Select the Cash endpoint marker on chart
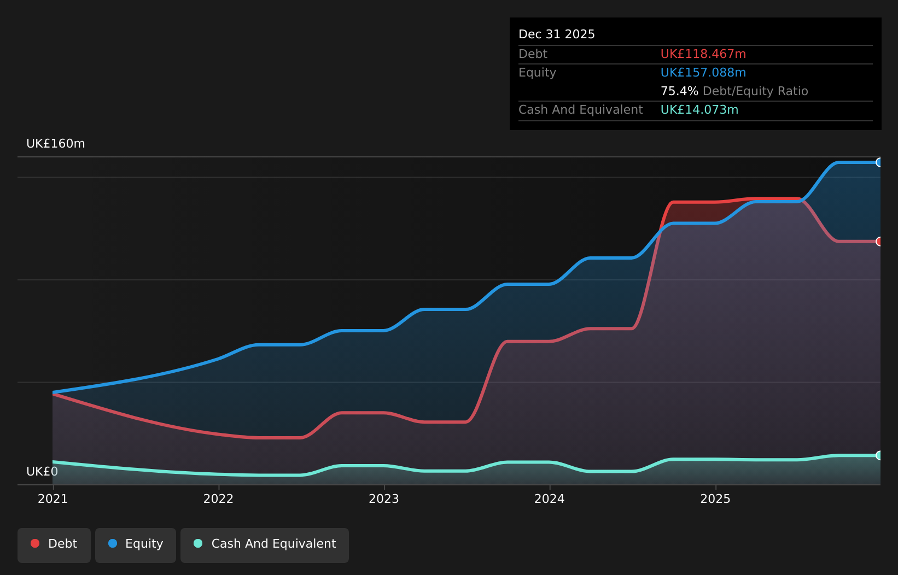The image size is (898, 575). (879, 455)
